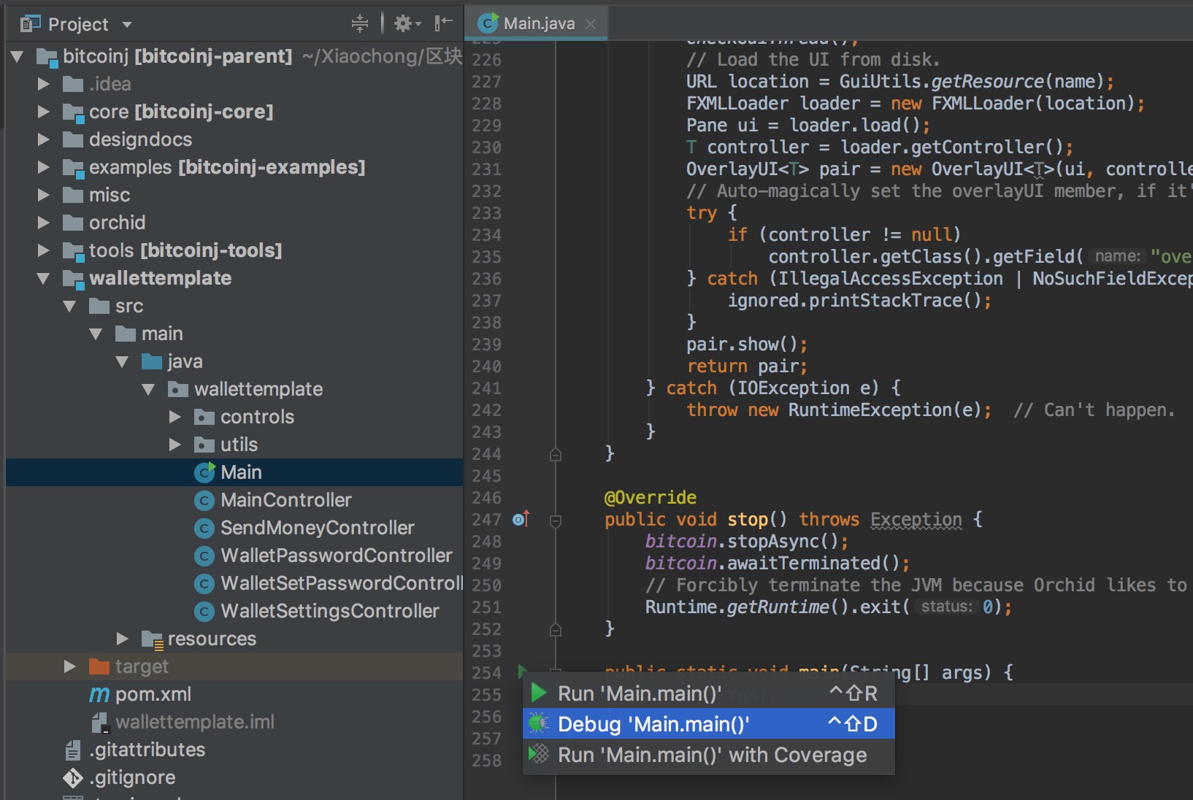
Task: Expand the resources folder
Action: (x=122, y=639)
